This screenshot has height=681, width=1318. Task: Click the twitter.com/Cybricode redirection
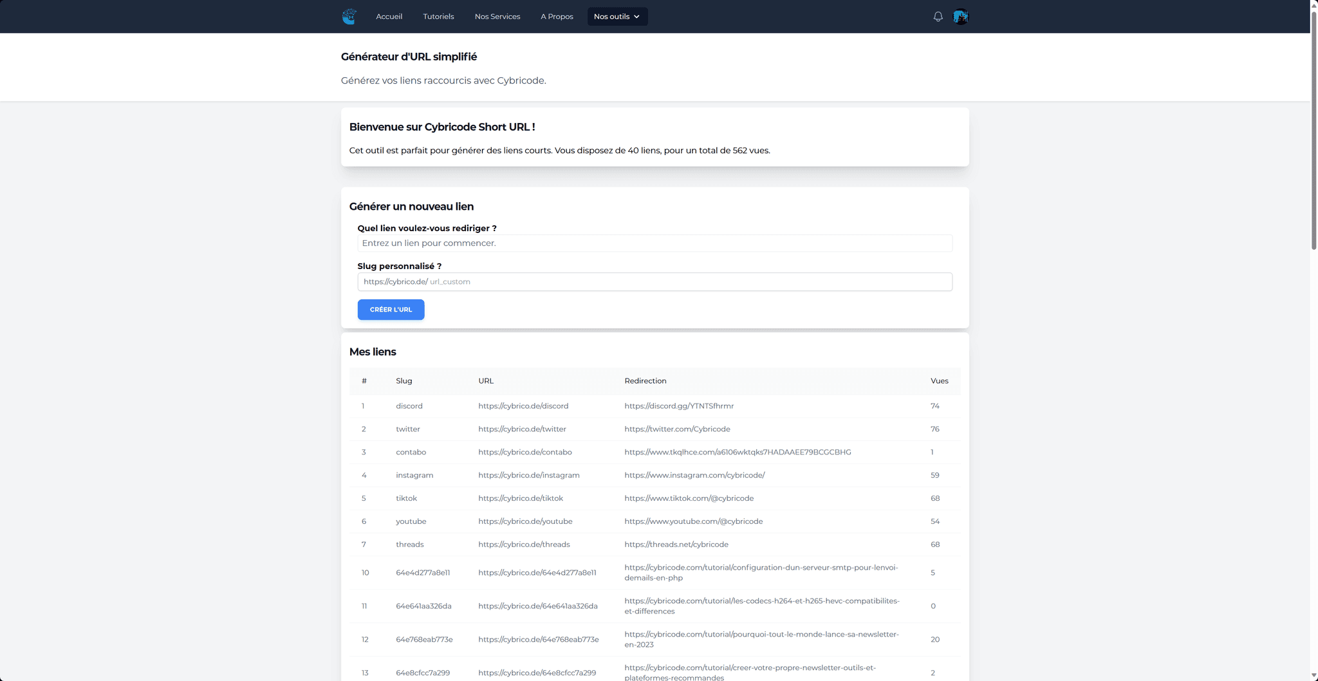677,429
